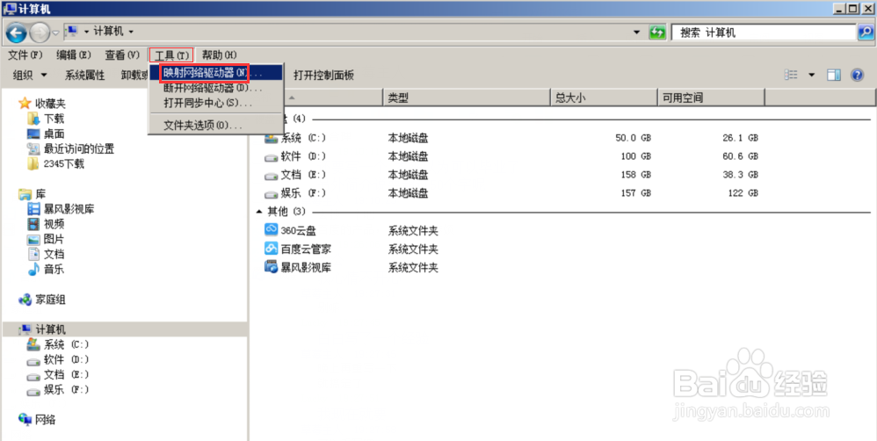This screenshot has height=441, width=877.
Task: Select 收藏夹 in navigation pane
Action: (50, 104)
